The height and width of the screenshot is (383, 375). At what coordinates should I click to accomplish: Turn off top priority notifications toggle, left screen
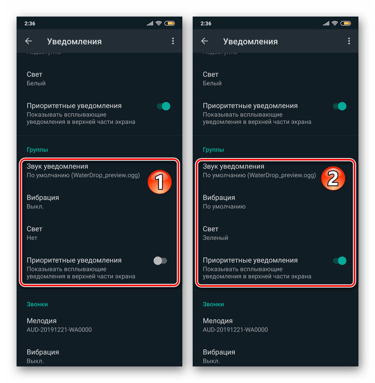coord(164,106)
